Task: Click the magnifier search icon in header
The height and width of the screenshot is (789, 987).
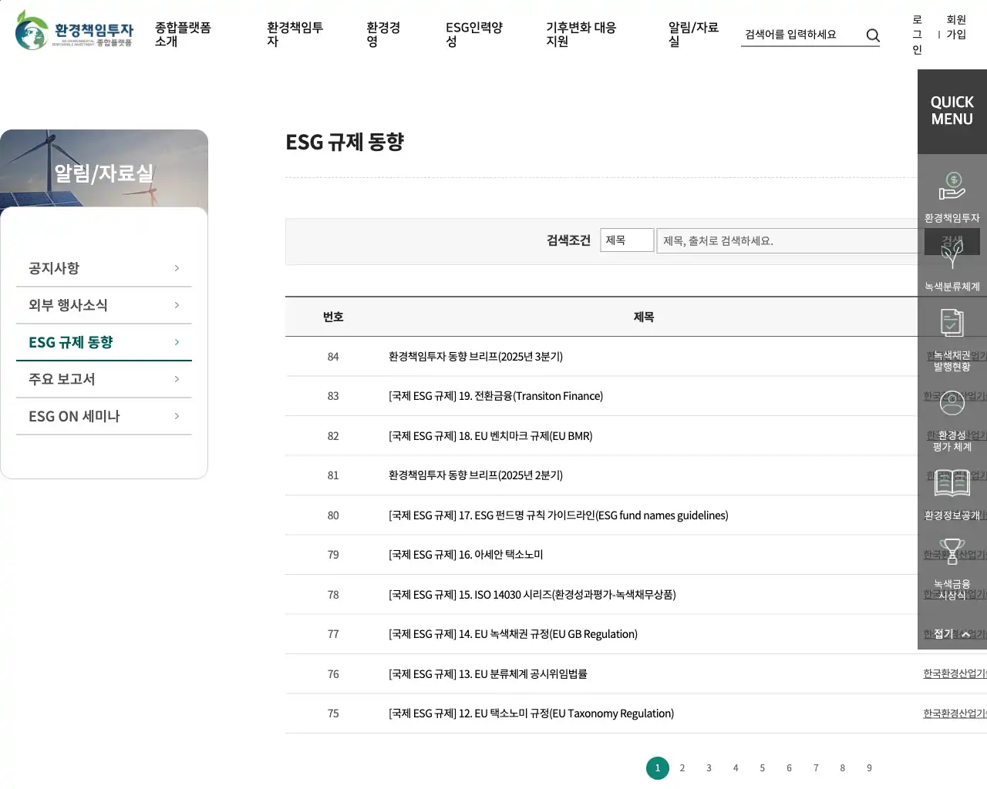Action: coord(873,35)
